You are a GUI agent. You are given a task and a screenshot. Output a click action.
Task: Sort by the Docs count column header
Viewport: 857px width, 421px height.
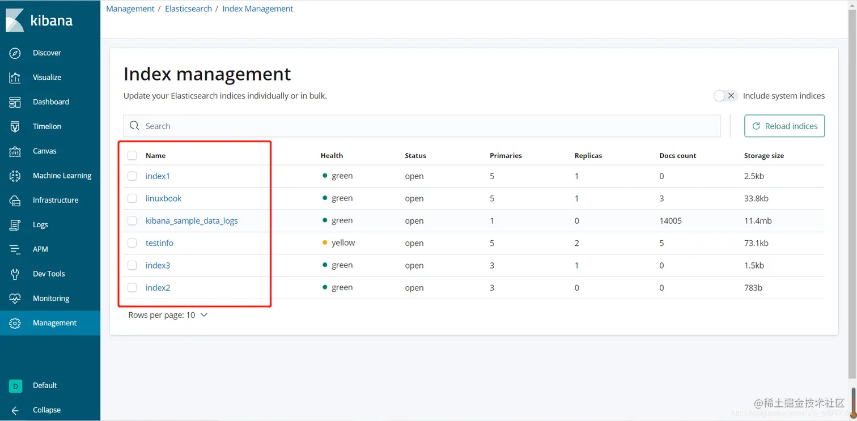tap(678, 155)
